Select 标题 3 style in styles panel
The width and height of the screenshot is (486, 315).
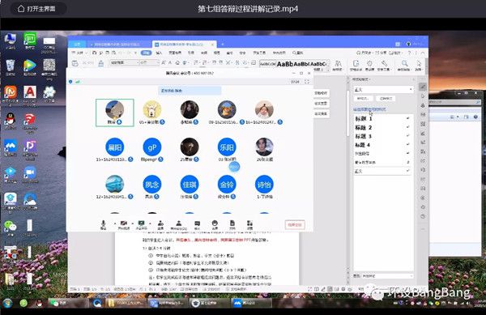(x=382, y=136)
